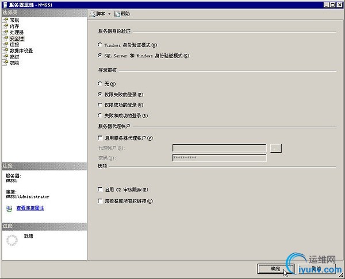Screen dimensions: 345x279
Task: Click the 就绪 status text
Action: click(x=28, y=237)
